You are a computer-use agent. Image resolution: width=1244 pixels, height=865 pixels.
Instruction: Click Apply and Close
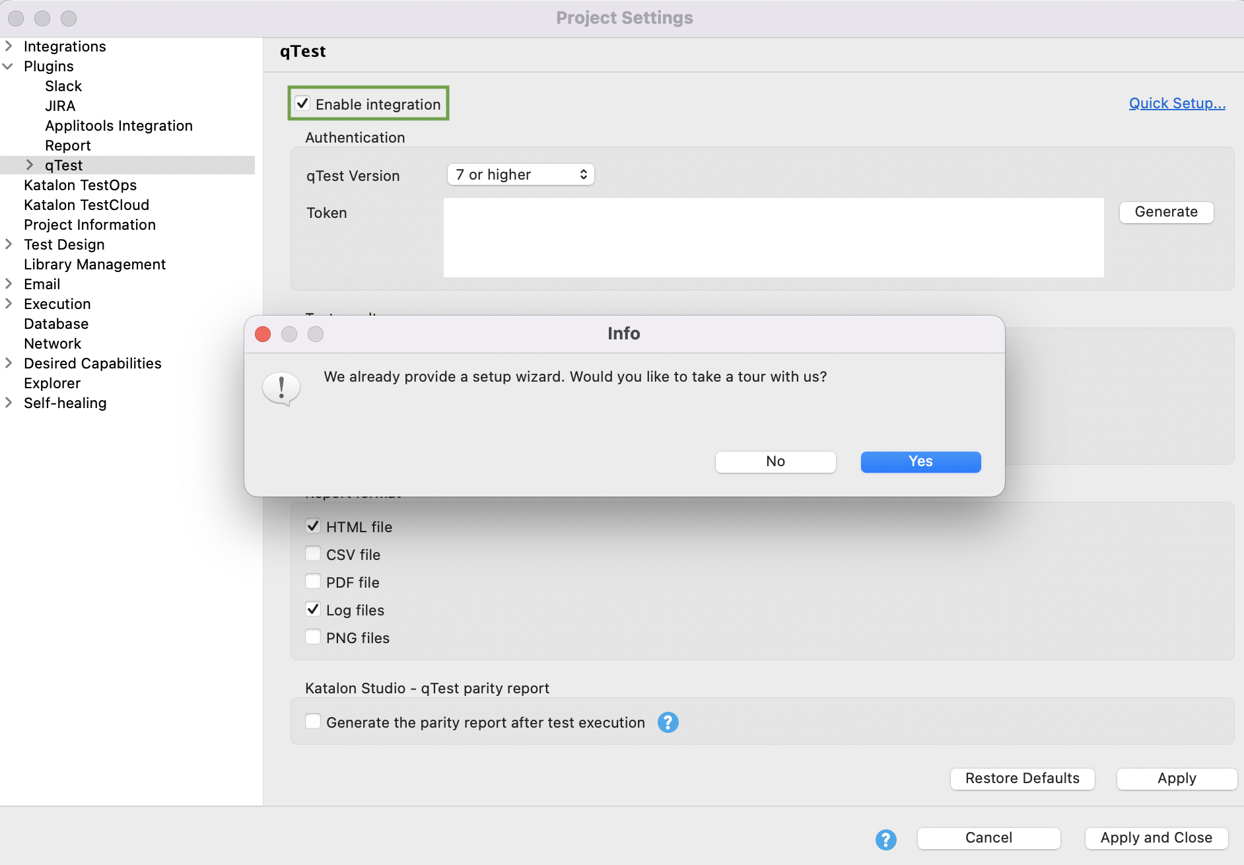[x=1156, y=838]
